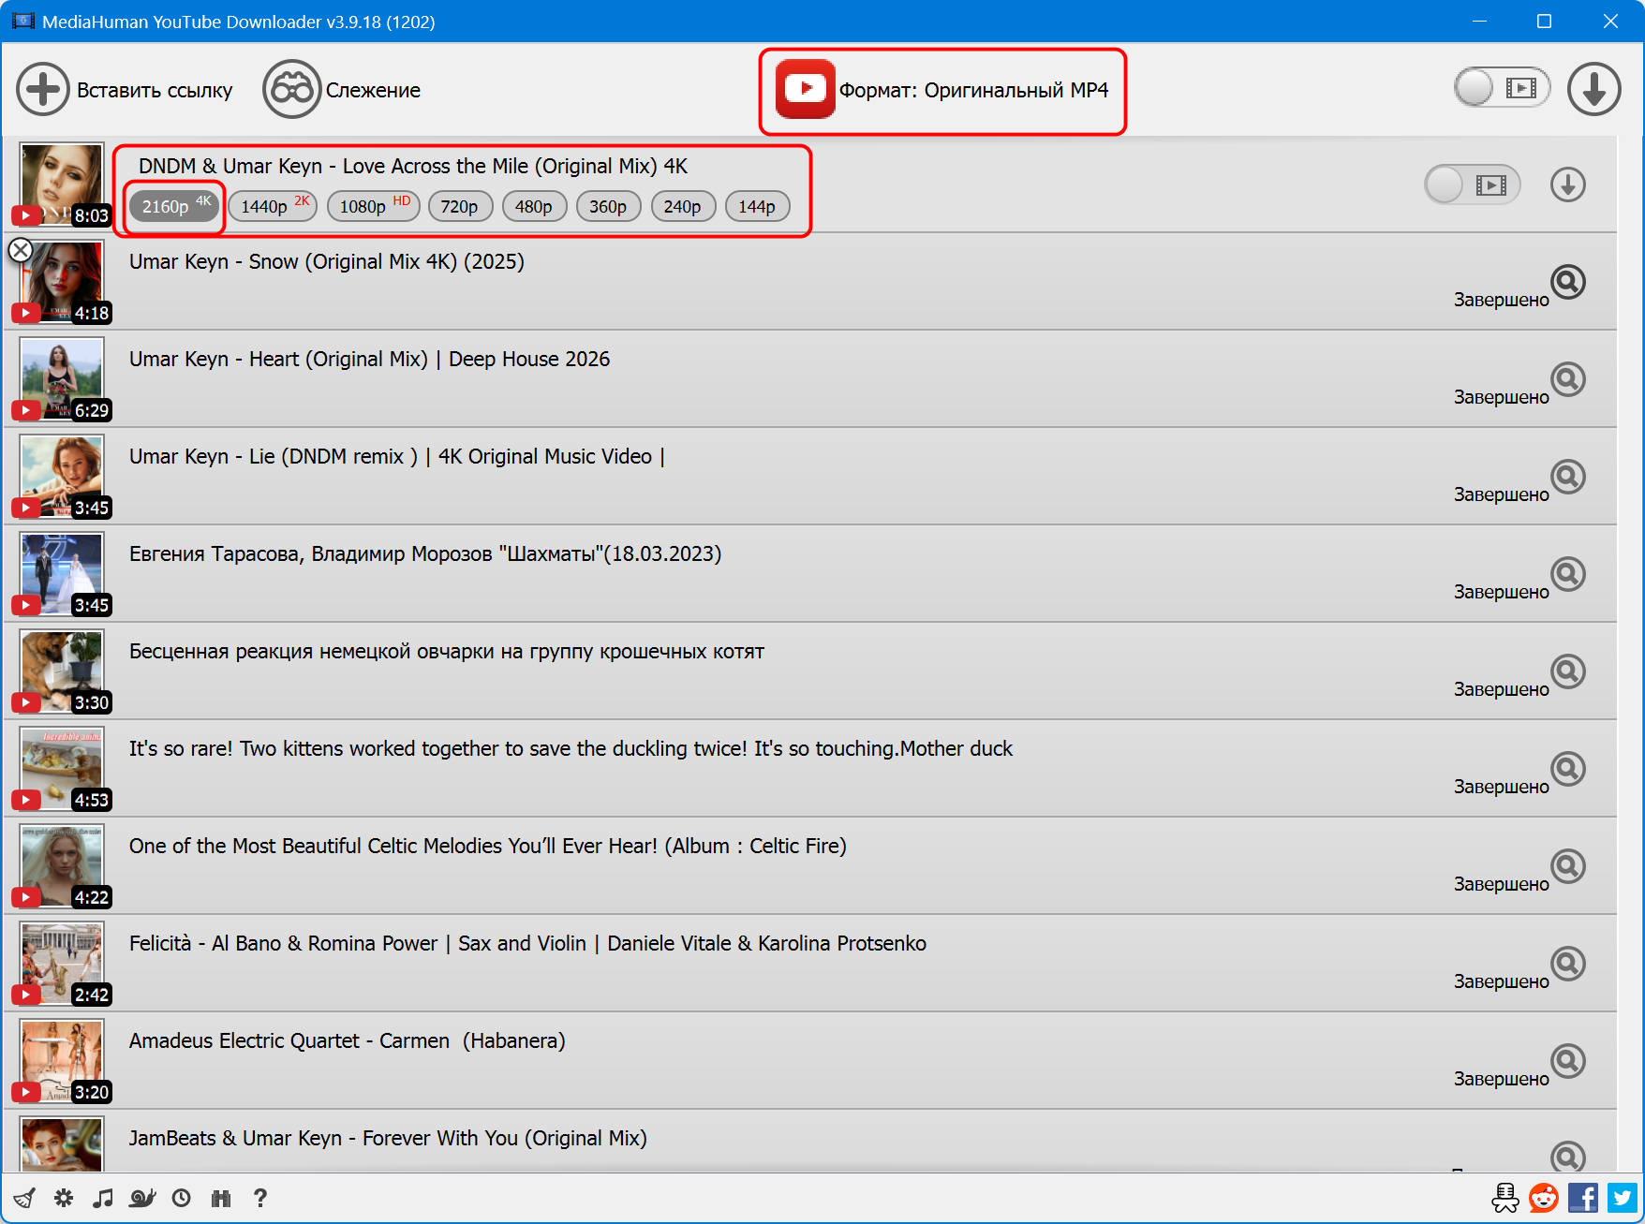
Task: Remove the Umar Keyn Snow item
Action: click(x=21, y=250)
